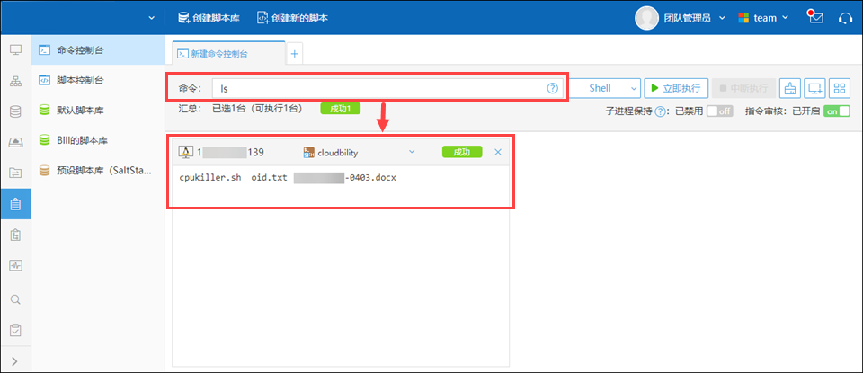Open the search sidebar icon
This screenshot has height=373, width=863.
tap(15, 299)
